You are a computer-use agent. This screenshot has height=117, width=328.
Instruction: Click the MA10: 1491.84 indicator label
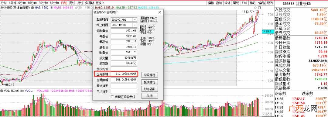[x=63, y=8]
